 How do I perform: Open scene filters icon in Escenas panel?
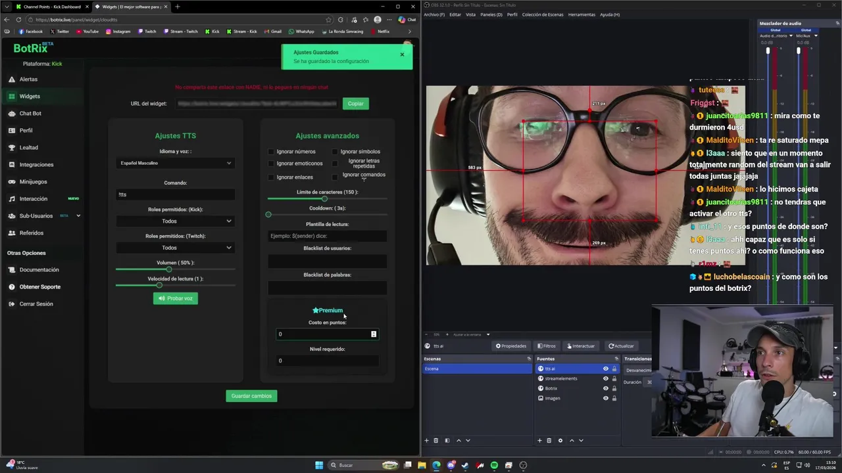point(447,440)
